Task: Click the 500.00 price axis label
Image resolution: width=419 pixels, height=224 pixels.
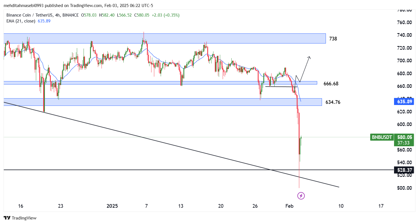Action: click(x=404, y=188)
